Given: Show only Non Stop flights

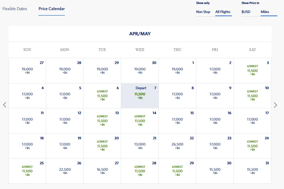Looking at the screenshot, I should pos(203,12).
